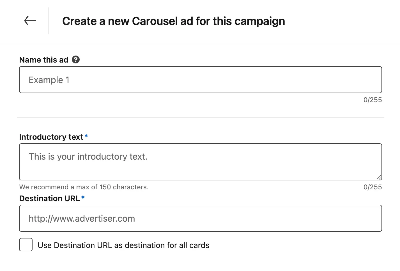Click the Create a new Carousel ad heading
Screen dimensions: 400x271
tap(174, 21)
